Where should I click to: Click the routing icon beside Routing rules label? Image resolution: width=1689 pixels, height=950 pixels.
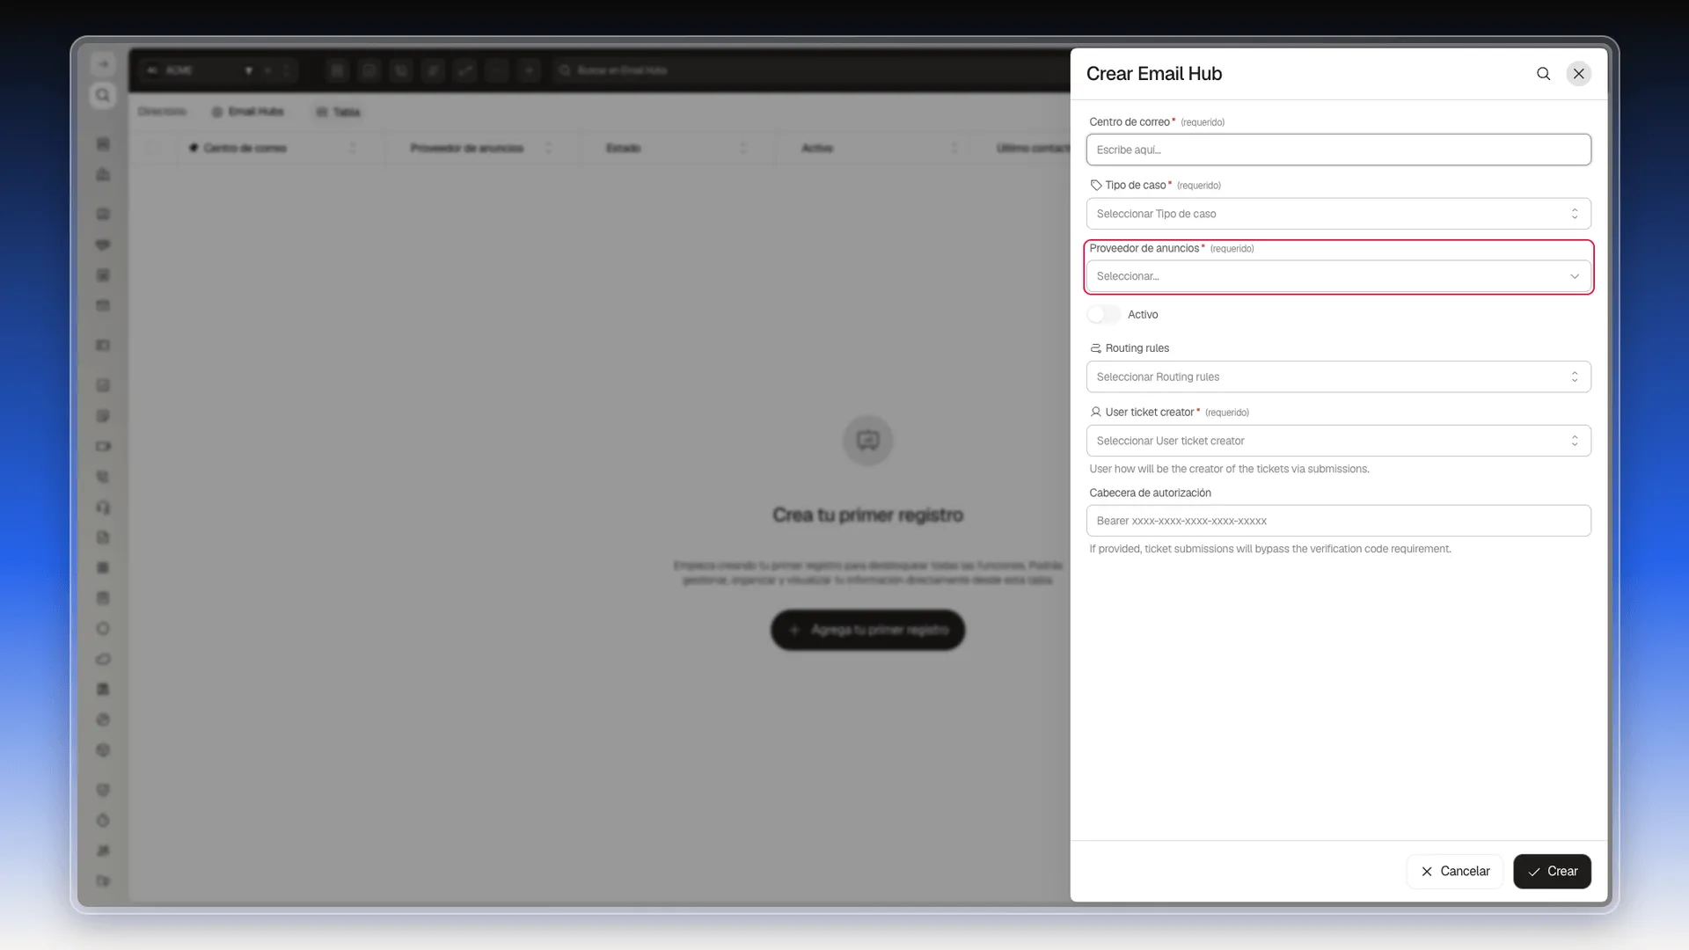coord(1096,348)
